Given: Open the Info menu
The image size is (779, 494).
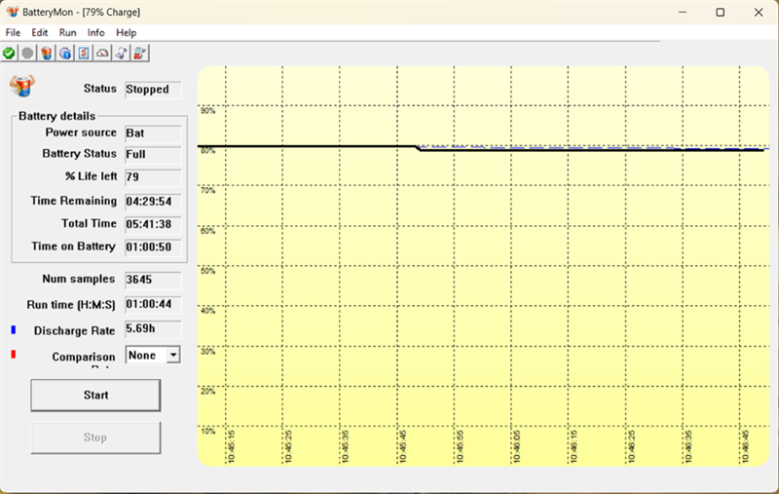Looking at the screenshot, I should click(96, 32).
